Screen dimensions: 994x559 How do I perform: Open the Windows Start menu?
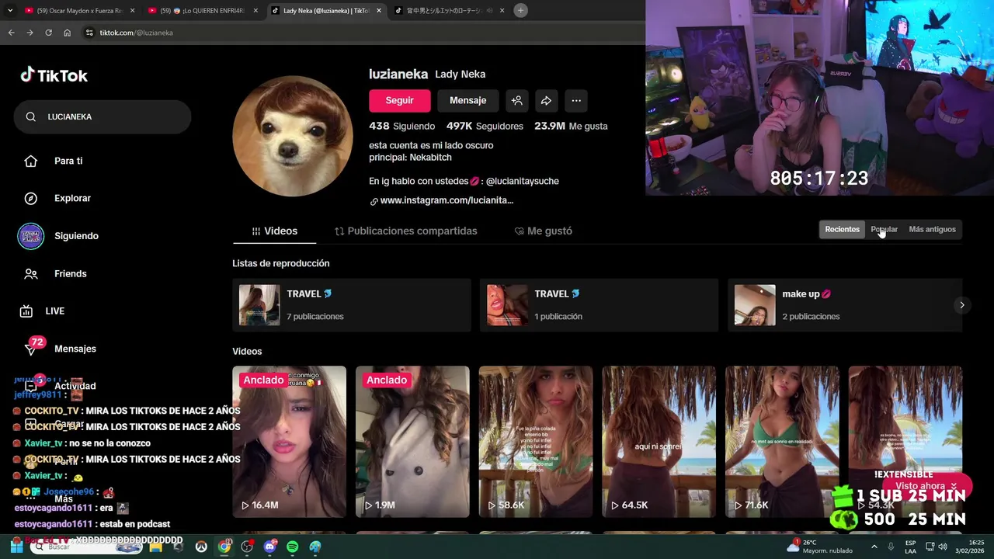tap(16, 547)
